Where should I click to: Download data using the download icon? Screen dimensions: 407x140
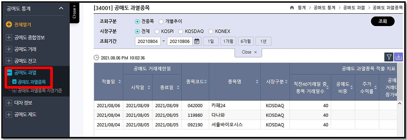pos(398,57)
